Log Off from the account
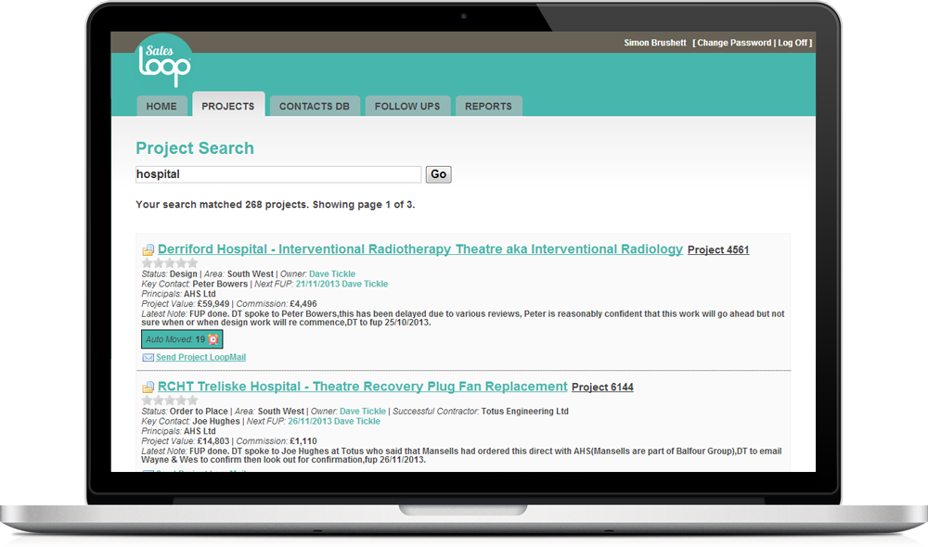Image resolution: width=928 pixels, height=547 pixels. click(793, 43)
